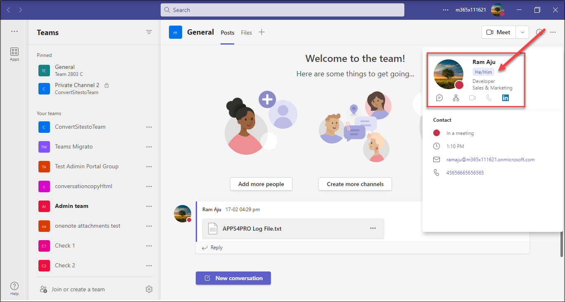
Task: Open manage teams gear icon
Action: [x=149, y=289]
